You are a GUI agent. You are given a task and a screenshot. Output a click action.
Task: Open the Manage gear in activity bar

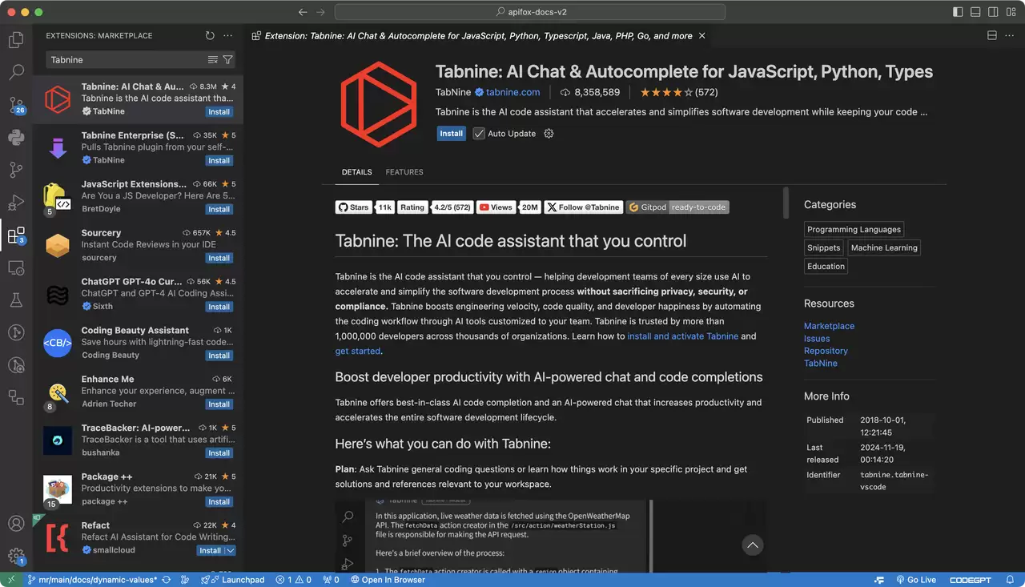click(x=16, y=556)
